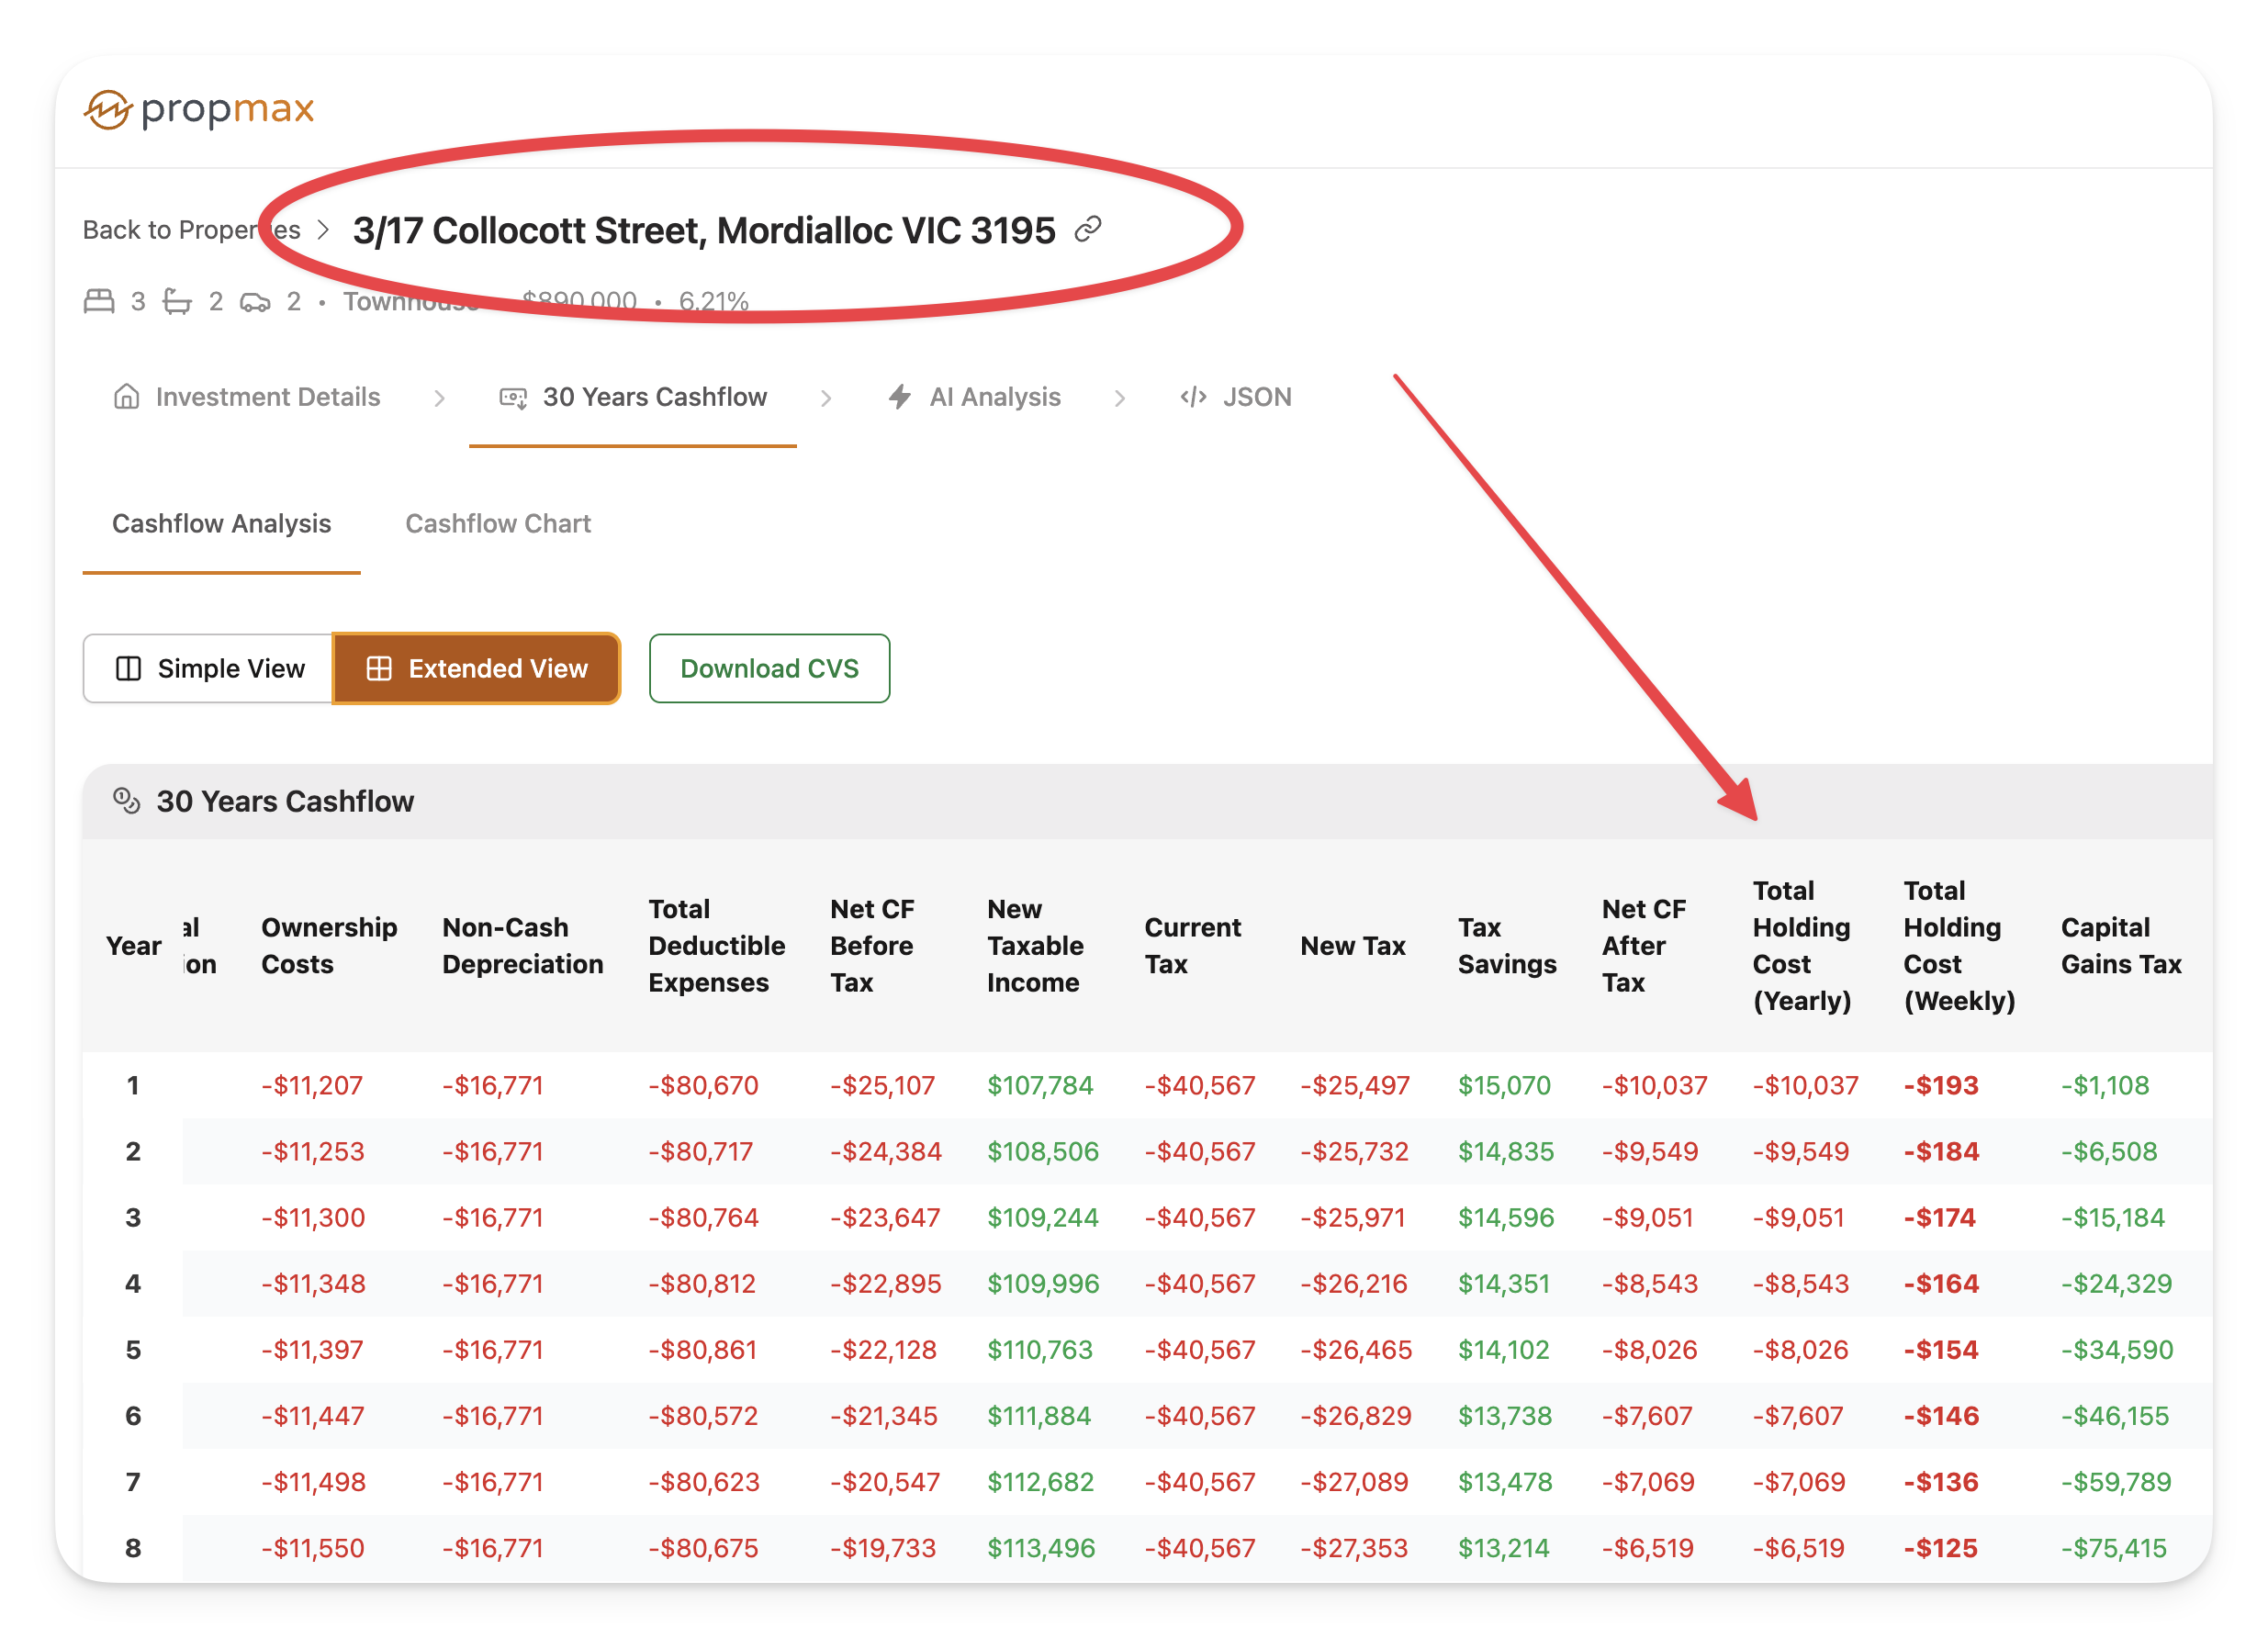Click the Capital Gains Tax header
The height and width of the screenshot is (1638, 2268).
pyautogui.click(x=2121, y=946)
